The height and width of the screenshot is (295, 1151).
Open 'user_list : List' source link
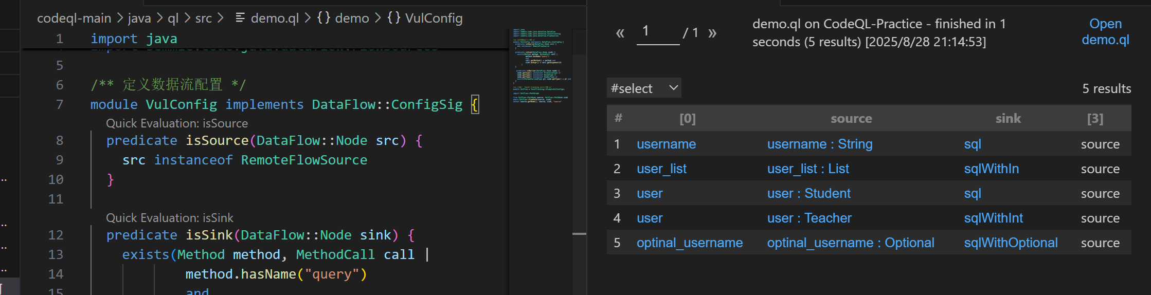tap(808, 169)
